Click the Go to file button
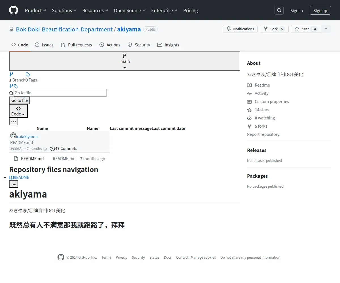The image size is (340, 283). (20, 100)
